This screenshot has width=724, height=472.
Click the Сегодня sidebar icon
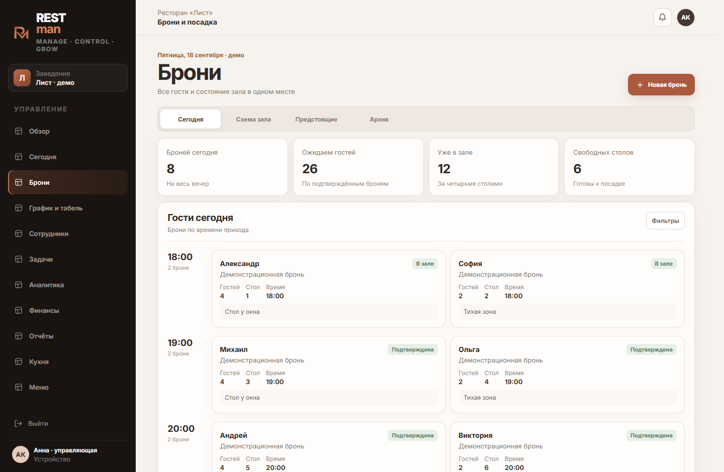[x=19, y=157]
